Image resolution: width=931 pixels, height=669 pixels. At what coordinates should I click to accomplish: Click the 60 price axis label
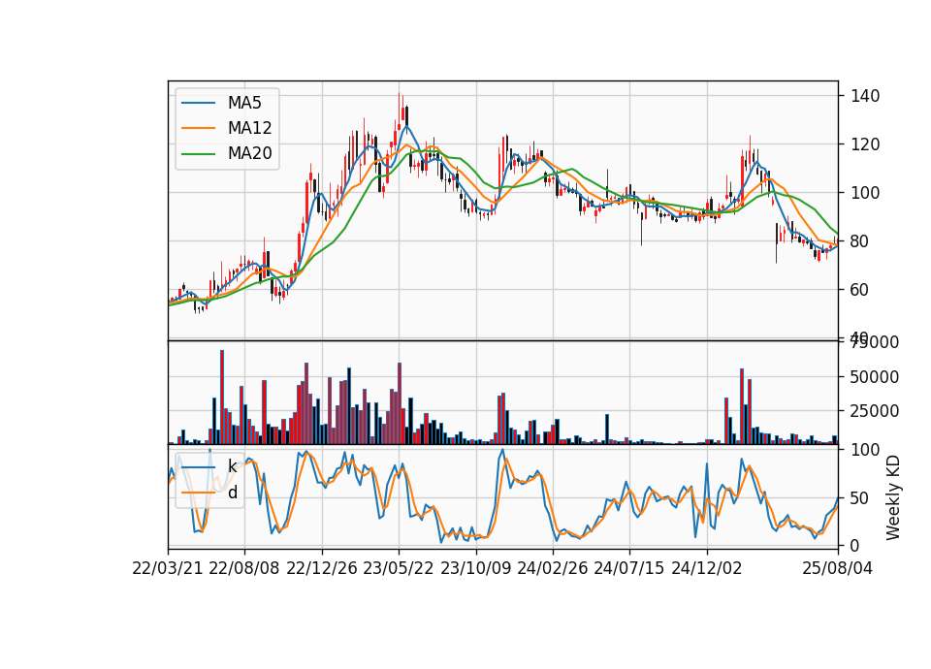coord(860,290)
